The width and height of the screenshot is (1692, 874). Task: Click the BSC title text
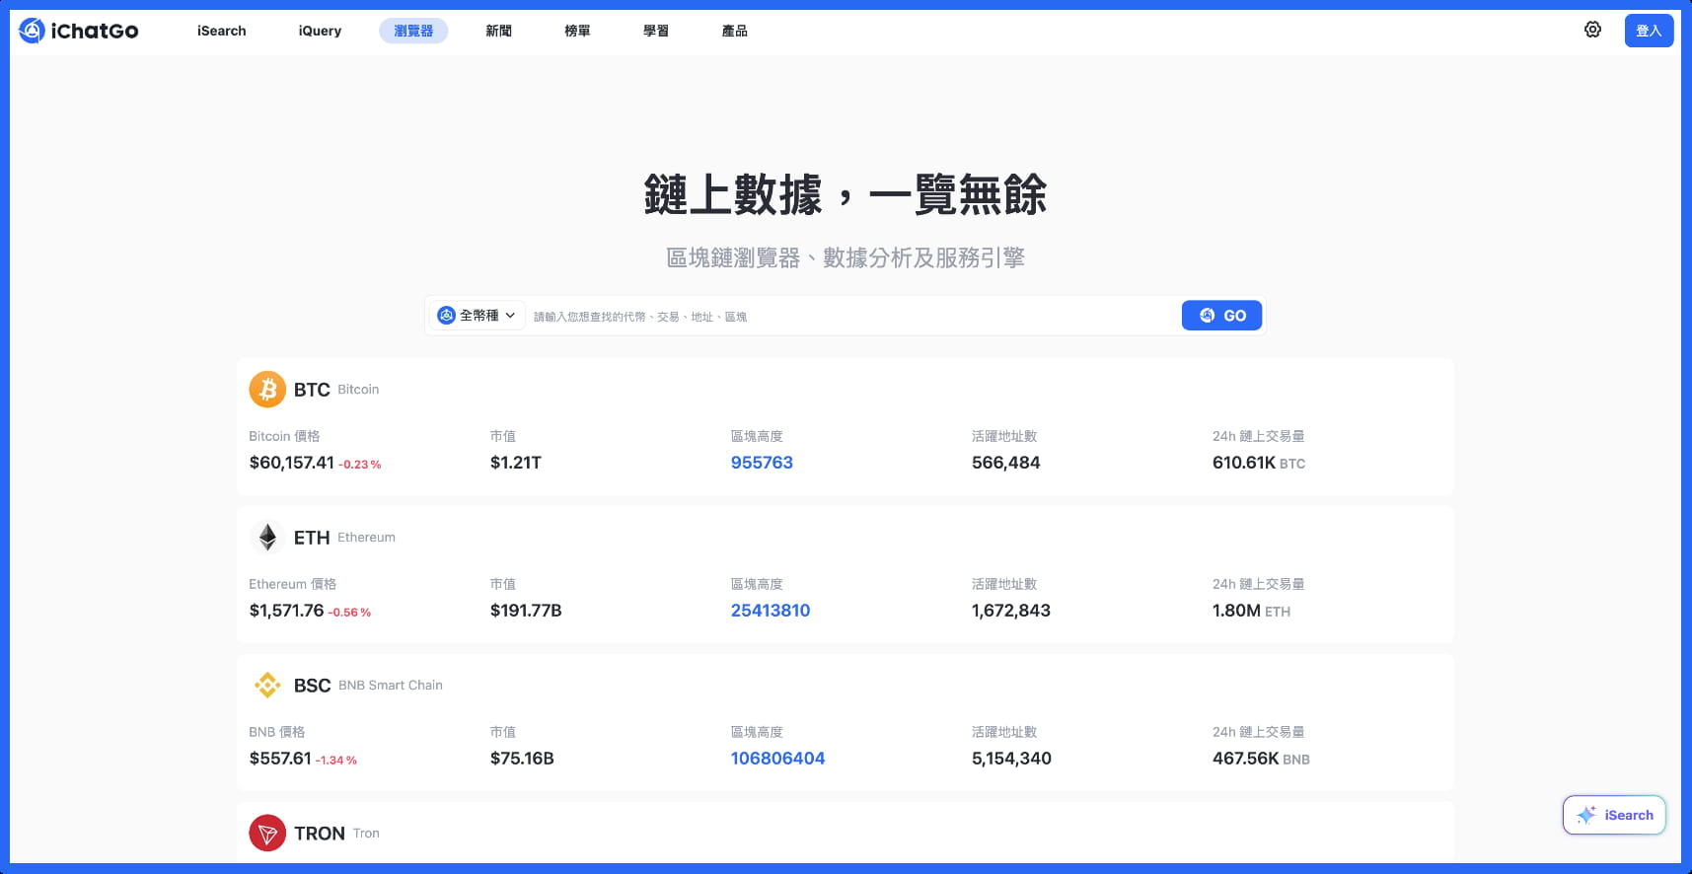[x=312, y=686]
